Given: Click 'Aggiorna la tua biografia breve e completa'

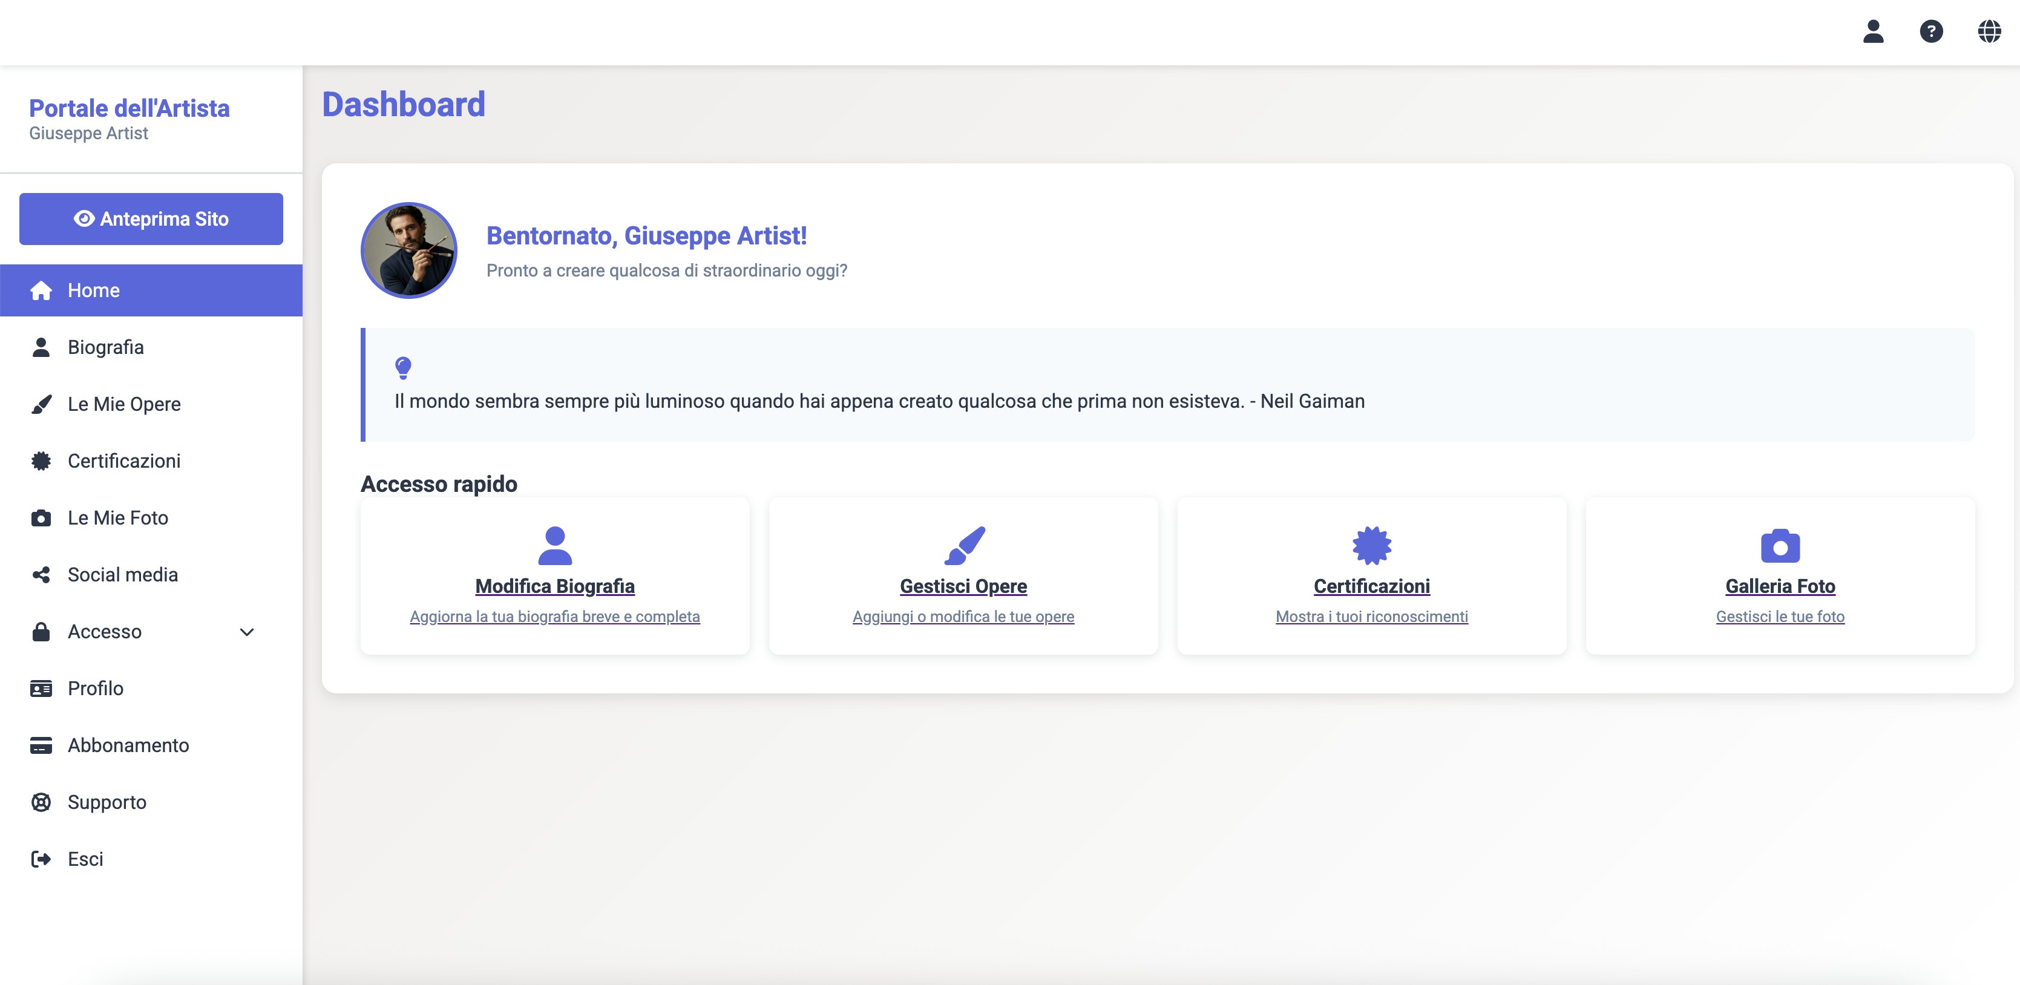Looking at the screenshot, I should tap(555, 617).
